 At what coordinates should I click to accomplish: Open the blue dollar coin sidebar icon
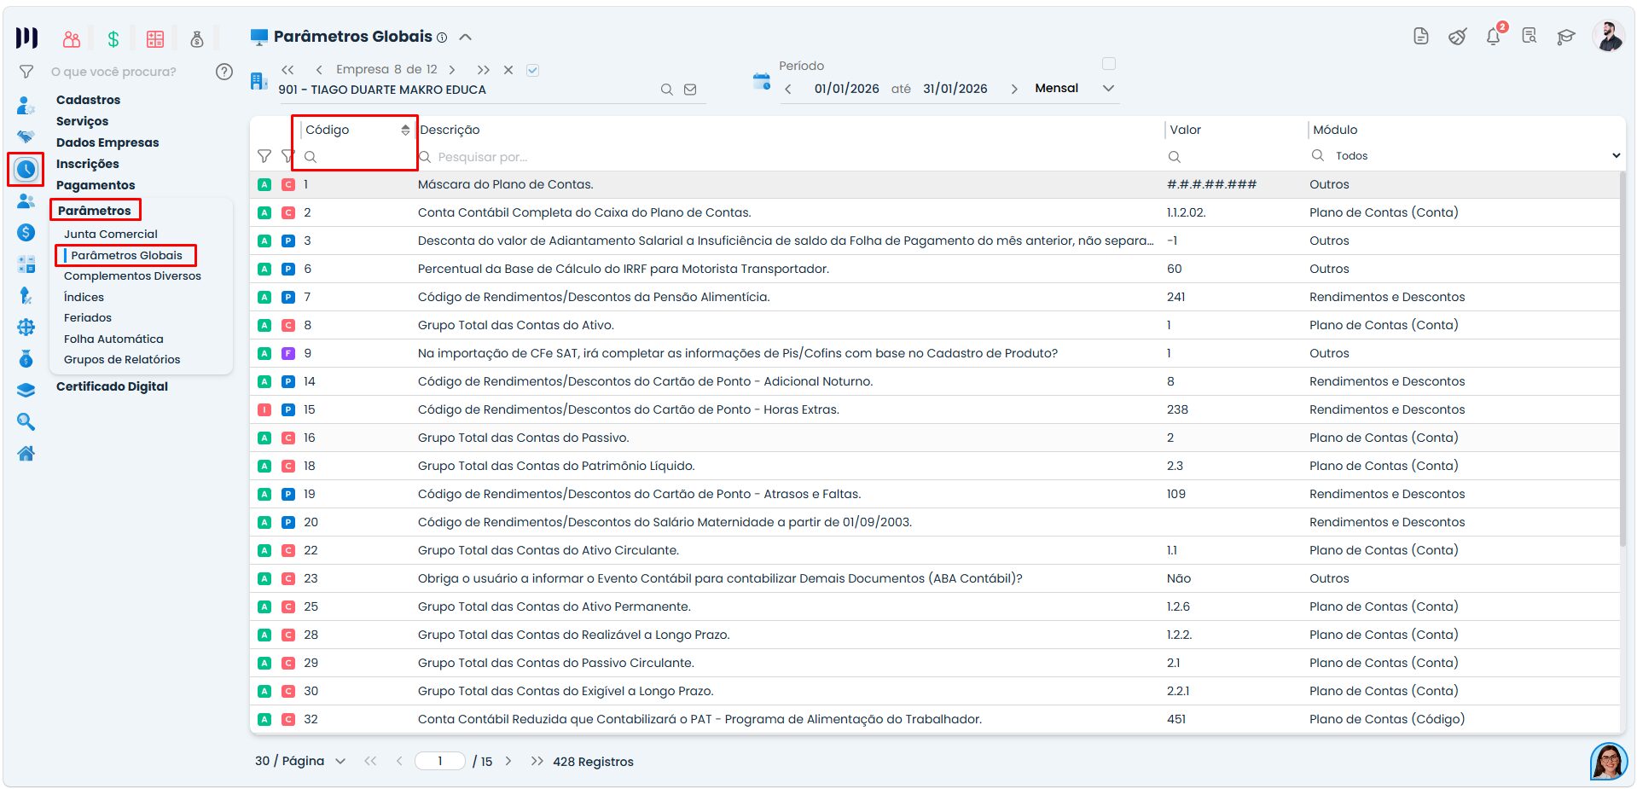coord(26,232)
